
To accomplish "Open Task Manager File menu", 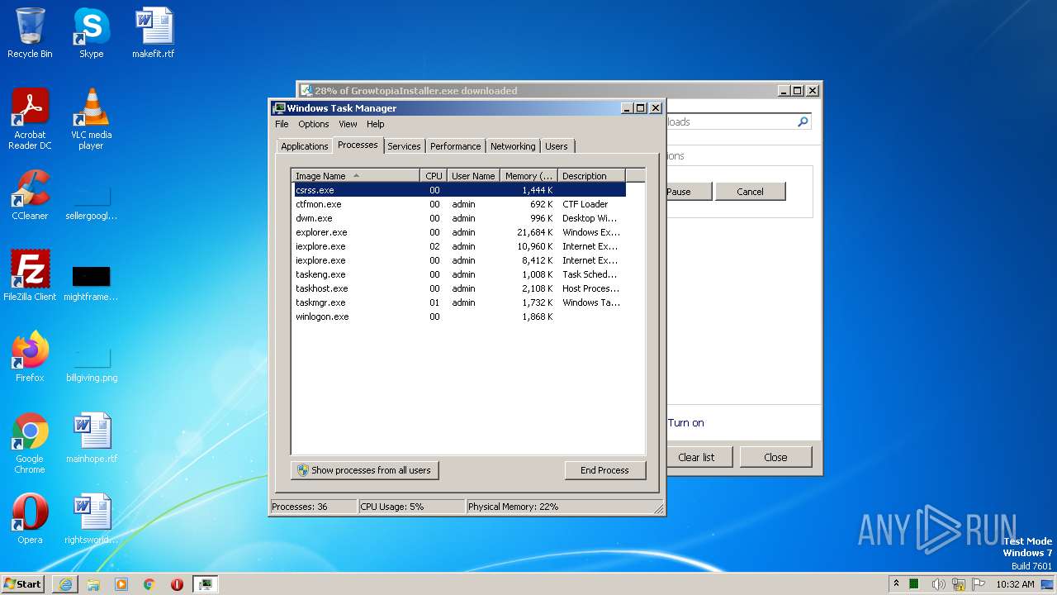I will point(282,124).
